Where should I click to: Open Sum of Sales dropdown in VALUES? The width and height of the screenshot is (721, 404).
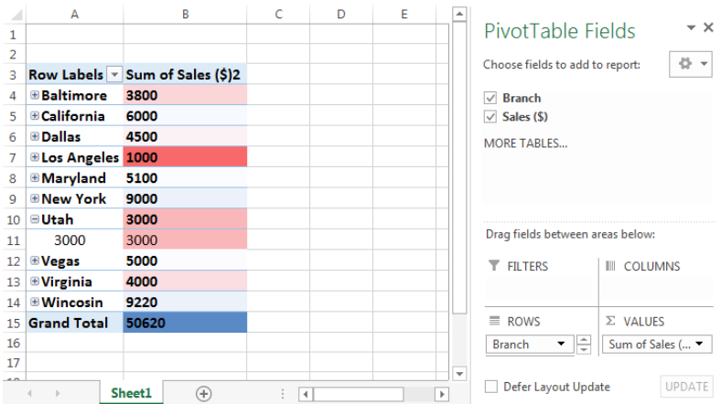click(x=699, y=344)
